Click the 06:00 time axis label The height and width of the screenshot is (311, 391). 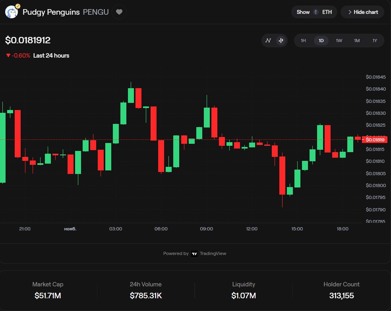[x=161, y=229]
